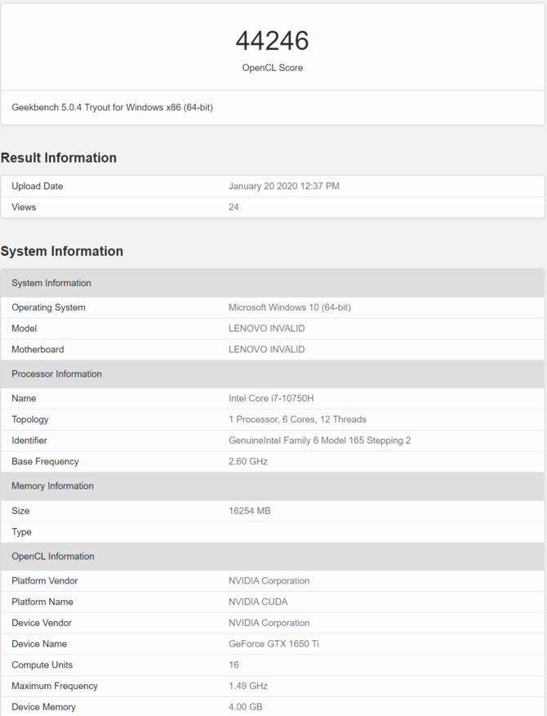
Task: Select the OpenCL Score label
Action: point(273,68)
